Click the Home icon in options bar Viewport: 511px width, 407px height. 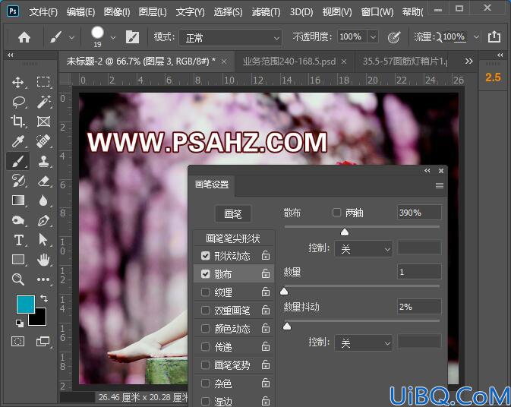24,37
